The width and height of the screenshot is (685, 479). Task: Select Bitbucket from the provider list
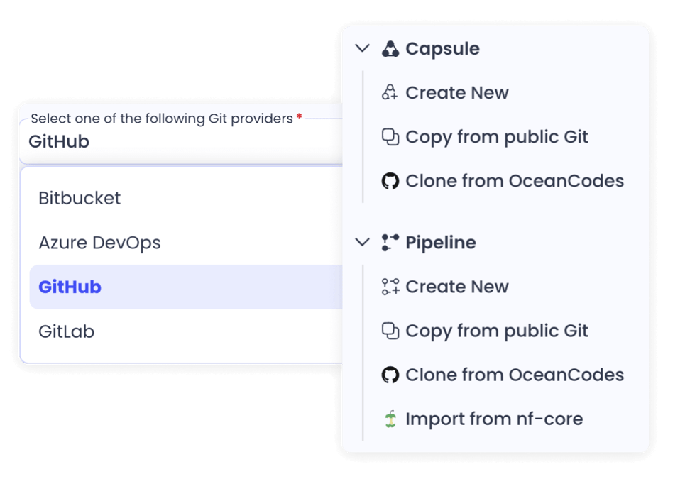tap(80, 198)
